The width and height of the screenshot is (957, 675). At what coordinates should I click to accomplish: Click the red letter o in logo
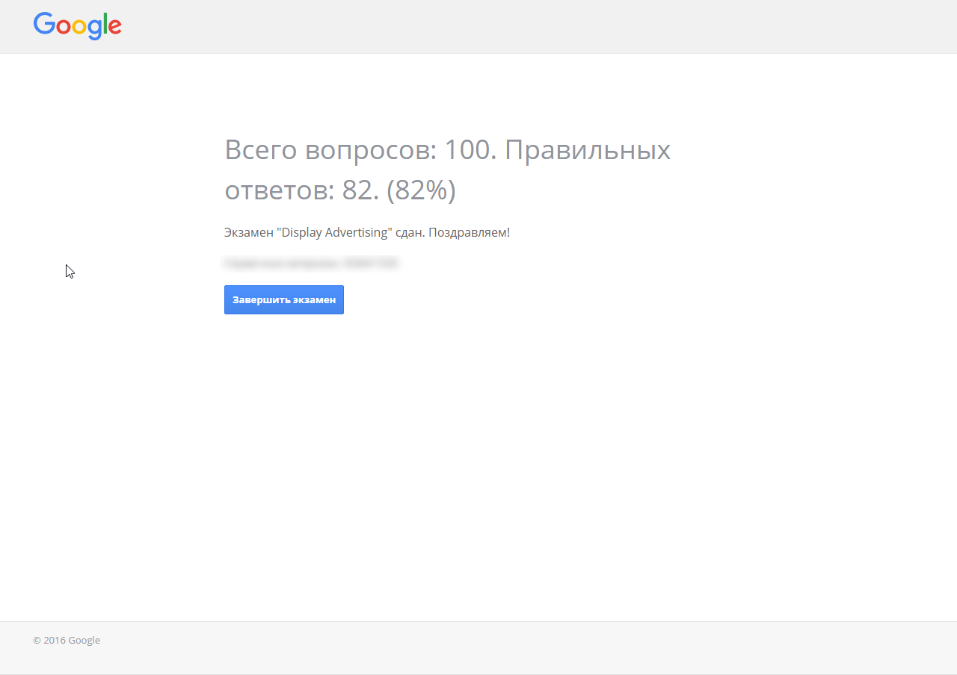pos(63,28)
